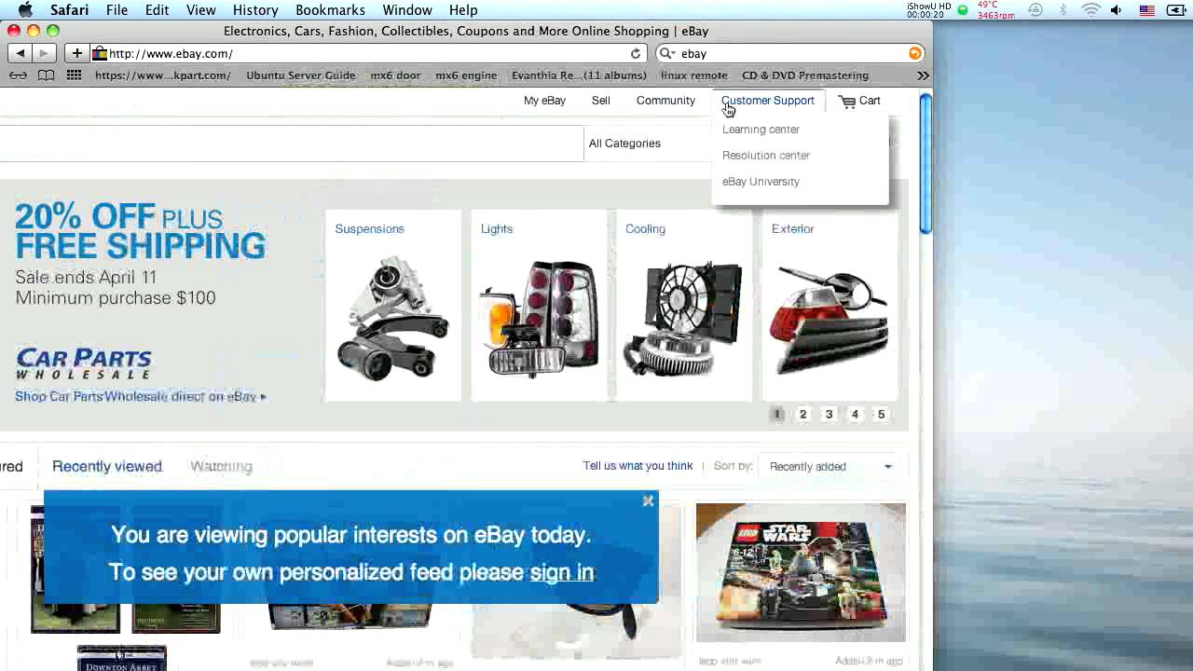Open the Safari menu
This screenshot has width=1193, height=671.
point(69,10)
